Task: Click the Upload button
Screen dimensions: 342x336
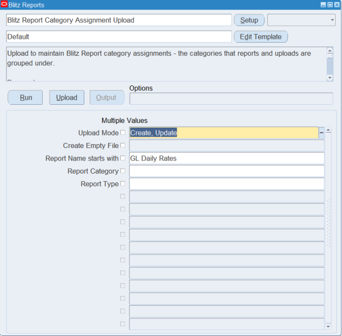Action: (67, 97)
